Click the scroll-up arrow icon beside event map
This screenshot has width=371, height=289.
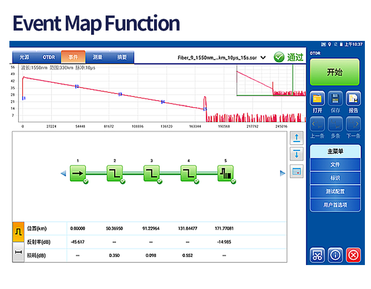(296, 138)
